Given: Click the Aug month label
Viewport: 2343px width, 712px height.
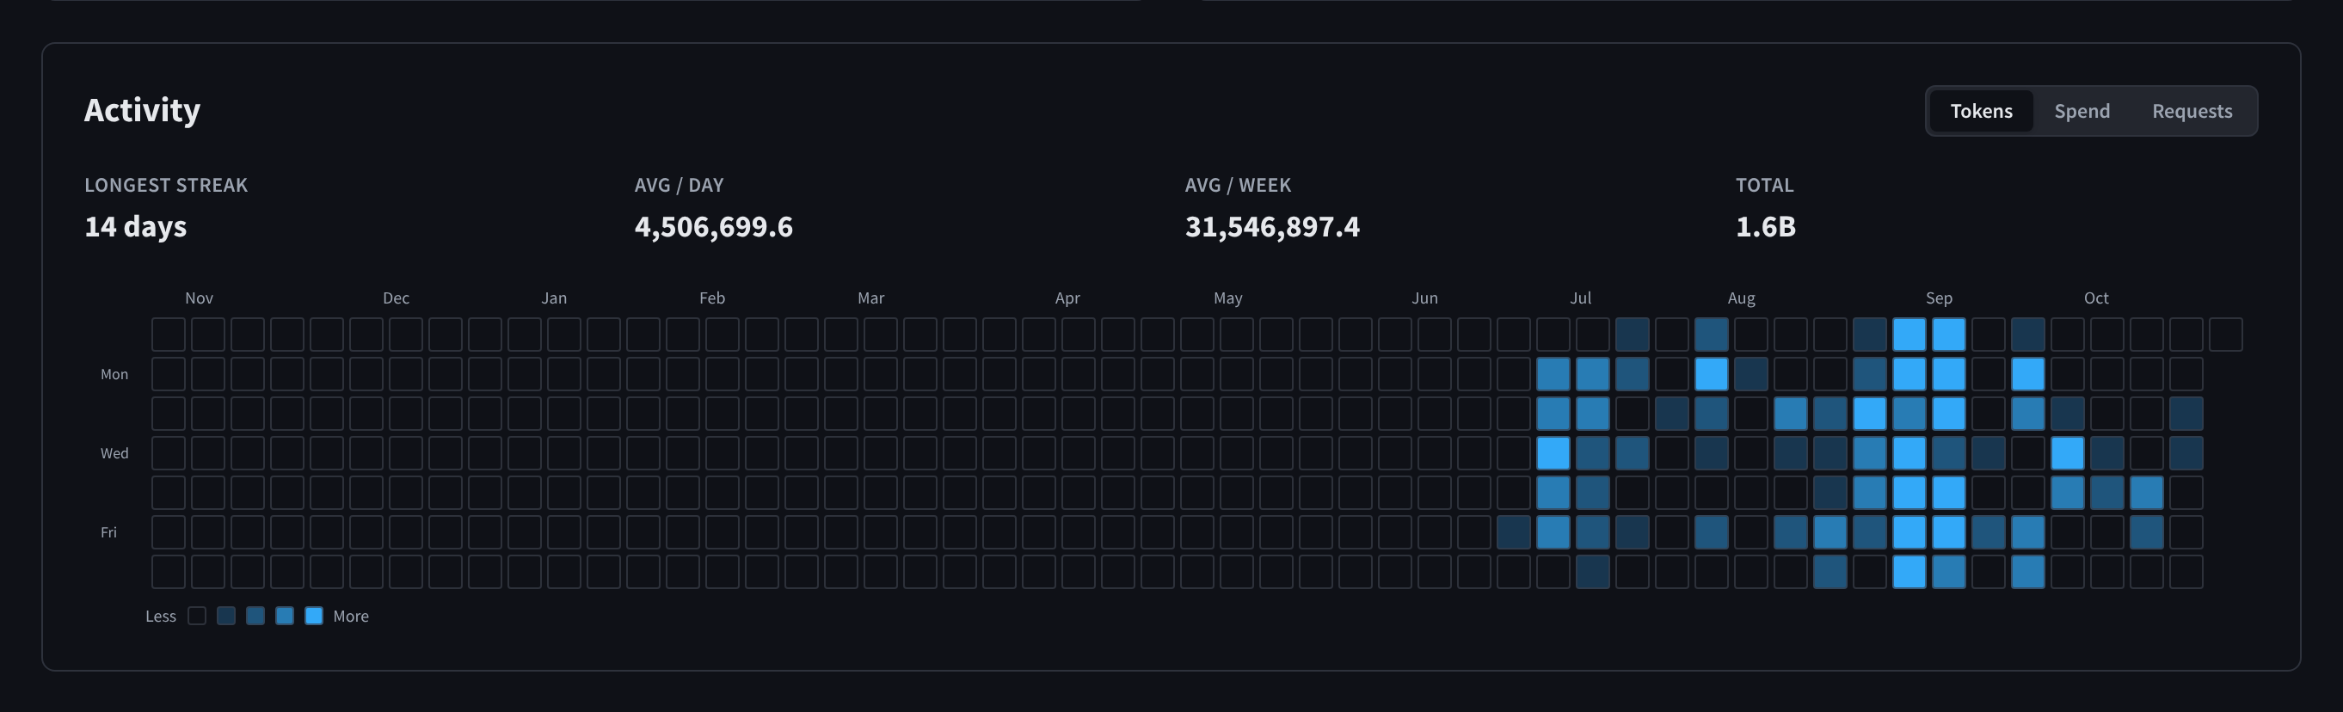Looking at the screenshot, I should 1741,298.
